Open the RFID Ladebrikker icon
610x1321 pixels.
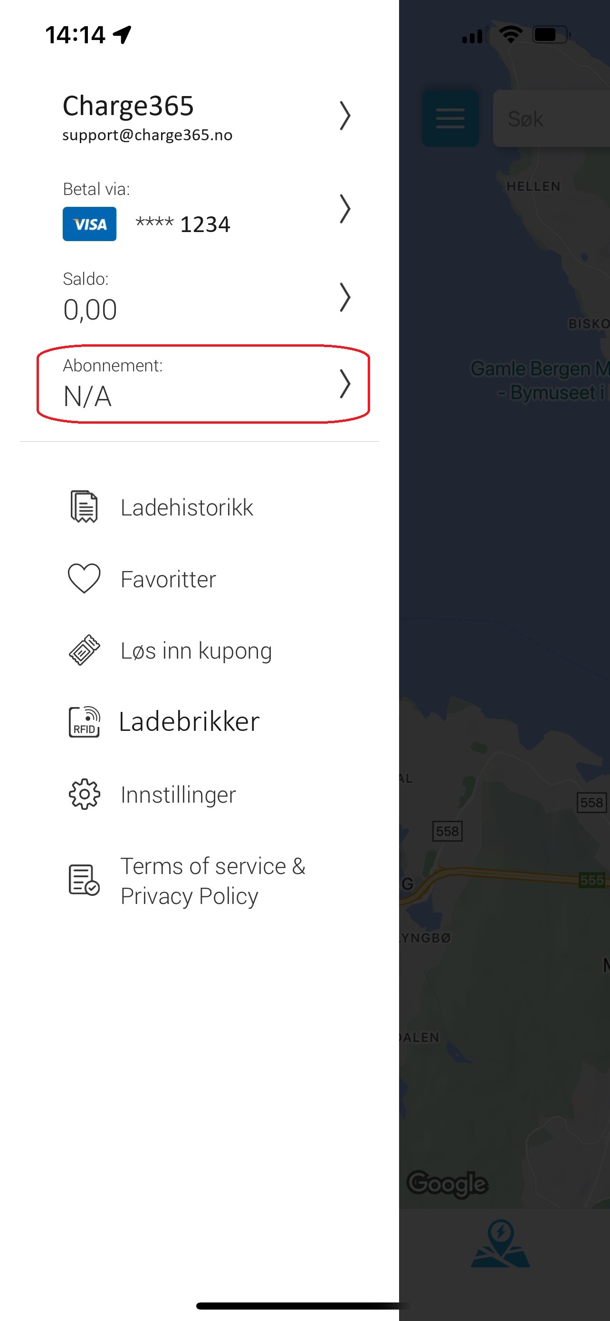(85, 722)
